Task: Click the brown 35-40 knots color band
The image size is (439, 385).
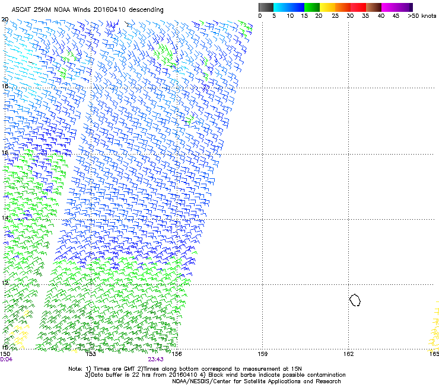Action: [x=374, y=7]
